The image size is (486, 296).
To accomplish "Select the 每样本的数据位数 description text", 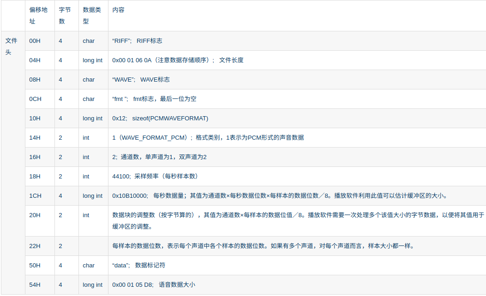I will tap(264, 246).
